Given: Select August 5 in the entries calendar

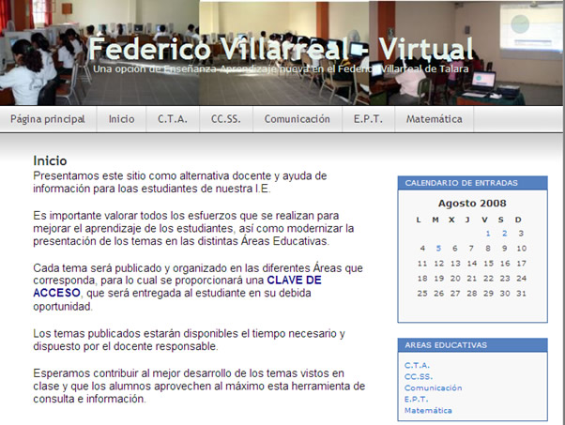Looking at the screenshot, I should click(x=438, y=249).
